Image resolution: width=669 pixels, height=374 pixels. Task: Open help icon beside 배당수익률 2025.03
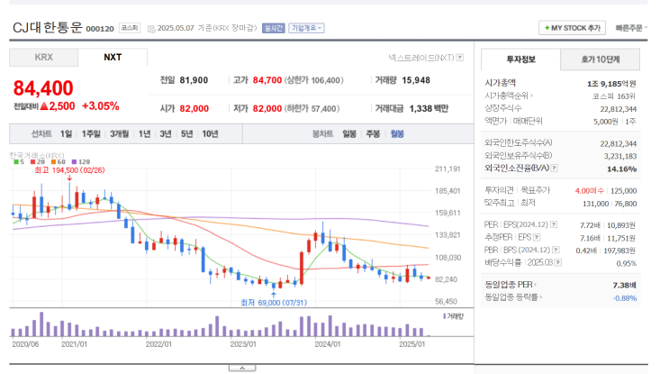tap(557, 262)
